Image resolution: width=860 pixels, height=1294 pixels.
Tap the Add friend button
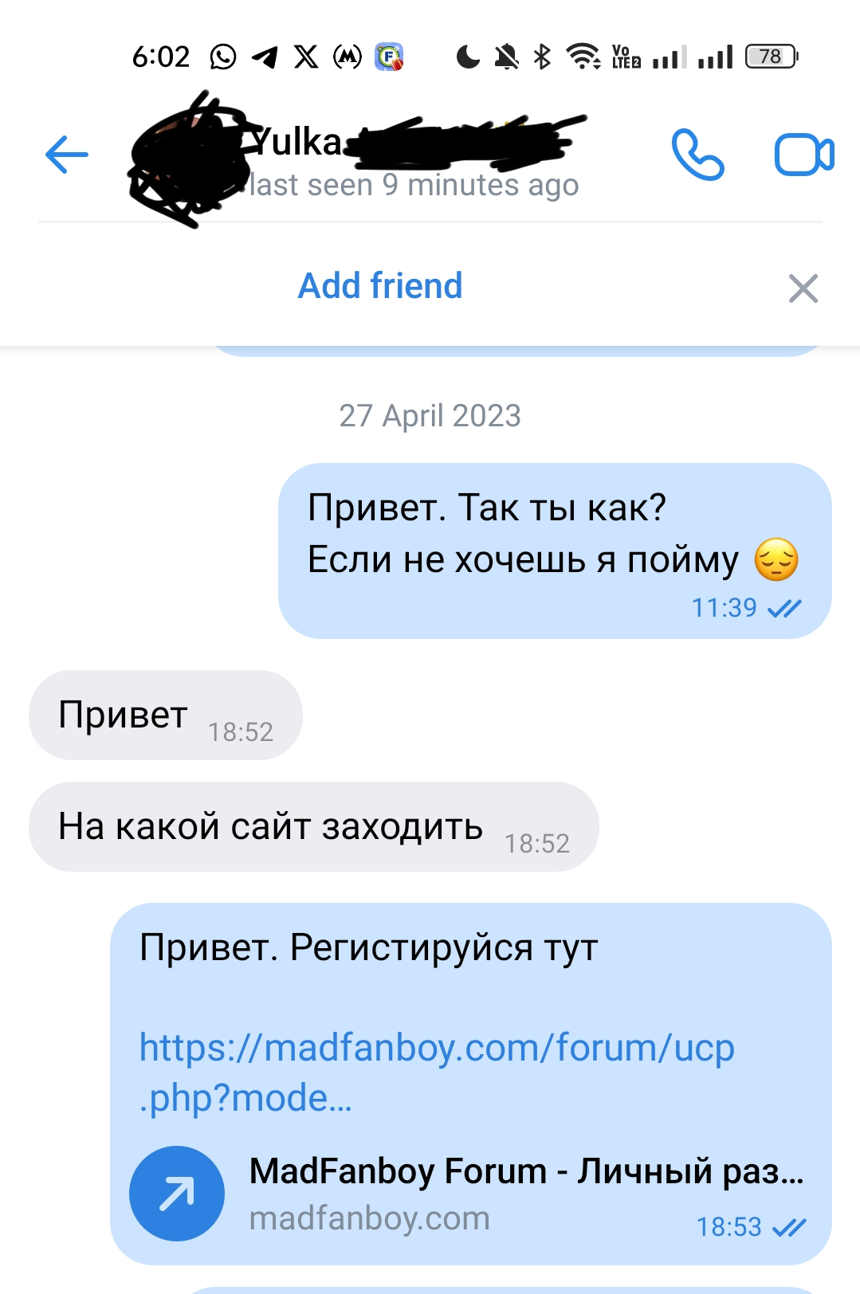pyautogui.click(x=380, y=285)
